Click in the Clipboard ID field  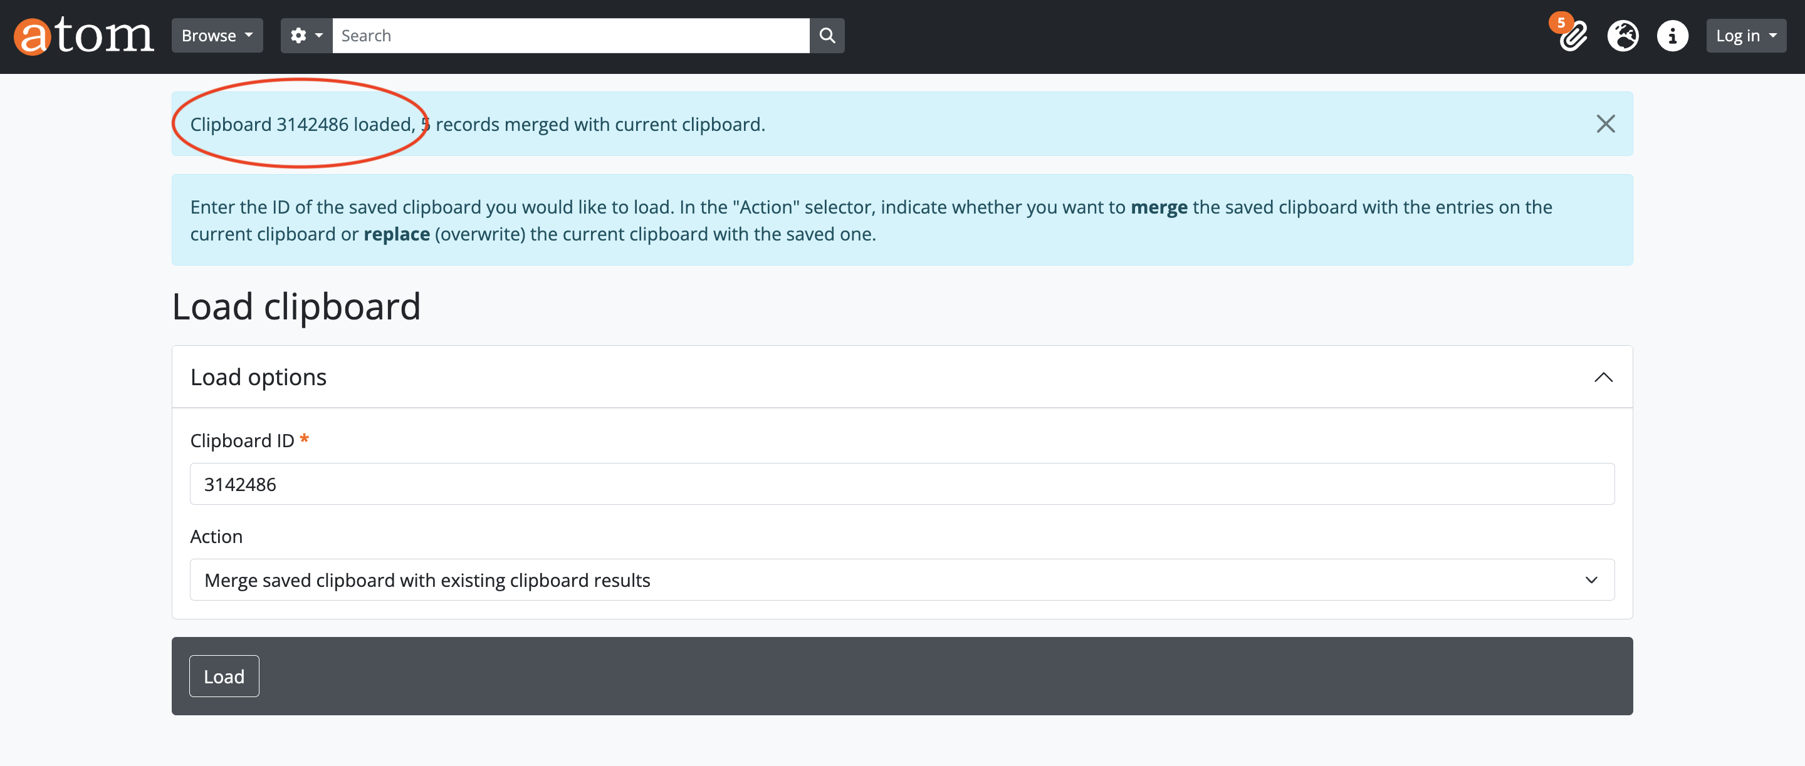coord(901,484)
